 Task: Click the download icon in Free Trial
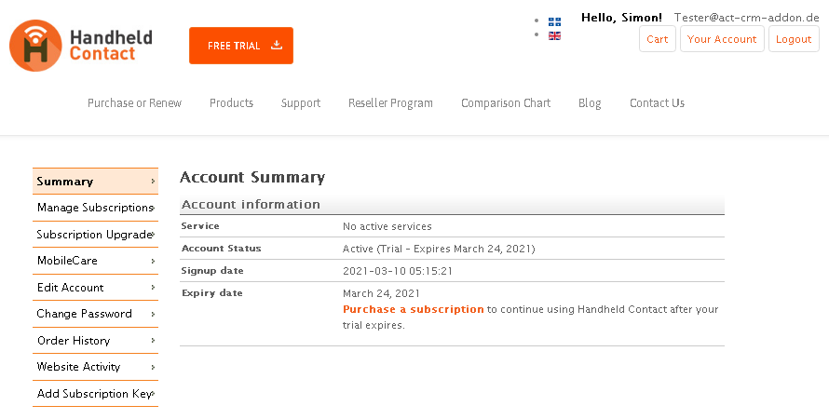tap(277, 45)
